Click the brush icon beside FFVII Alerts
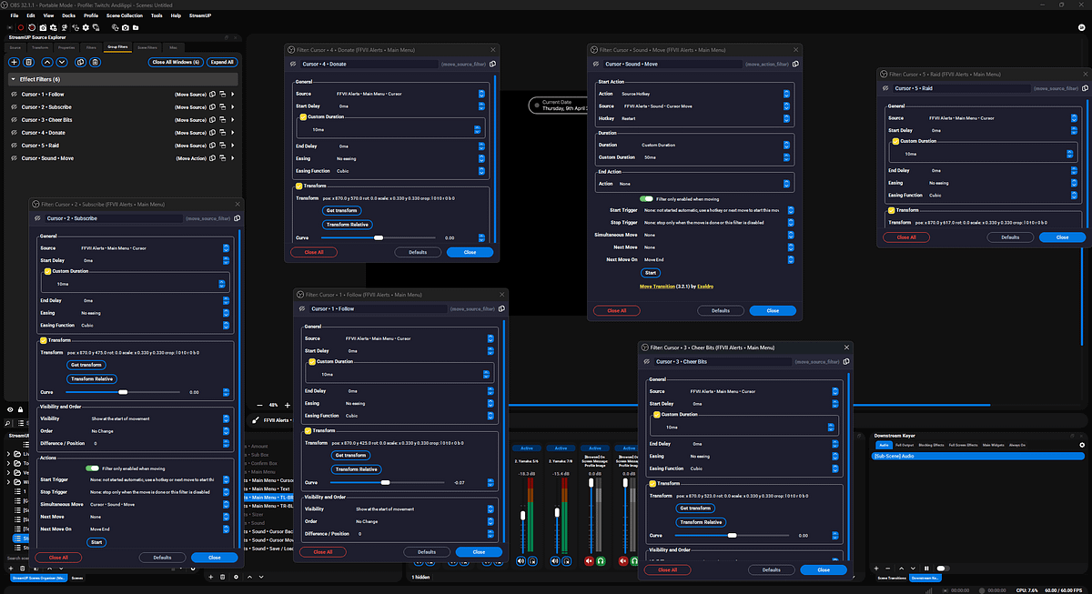This screenshot has width=1092, height=594. click(256, 420)
